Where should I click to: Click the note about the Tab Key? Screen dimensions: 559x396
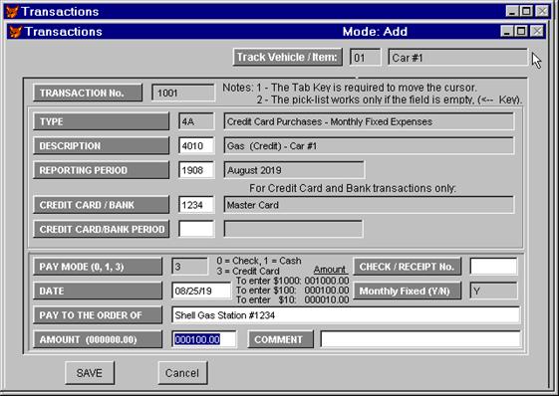tap(366, 88)
